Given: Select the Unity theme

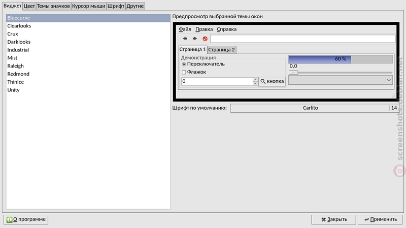Looking at the screenshot, I should [x=88, y=90].
